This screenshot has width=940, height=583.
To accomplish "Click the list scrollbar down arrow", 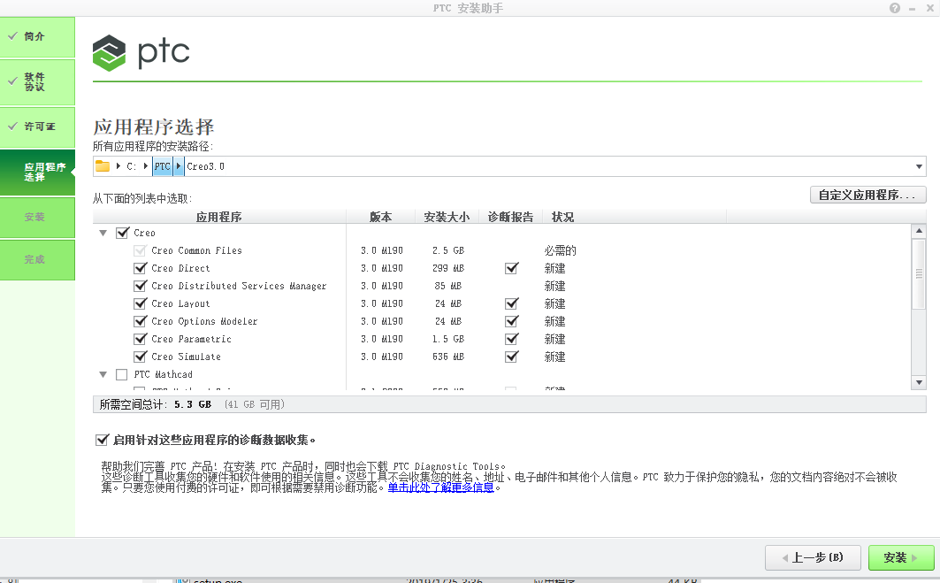I will [x=919, y=382].
